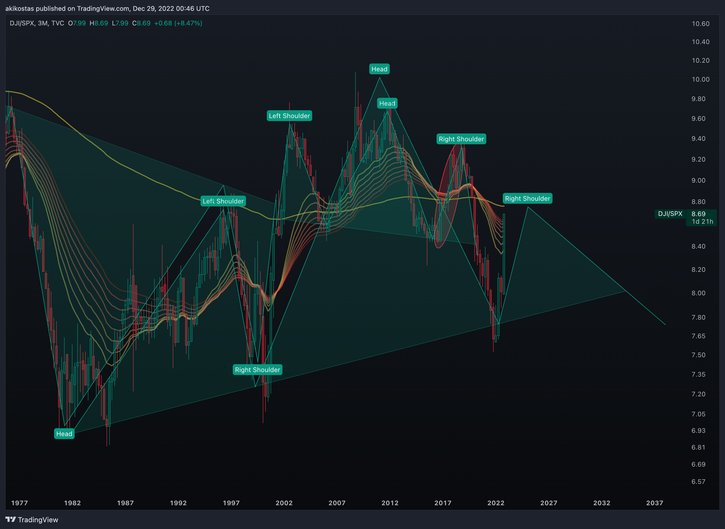This screenshot has height=529, width=725.
Task: Click the 7.05 price axis label
Action: point(699,414)
